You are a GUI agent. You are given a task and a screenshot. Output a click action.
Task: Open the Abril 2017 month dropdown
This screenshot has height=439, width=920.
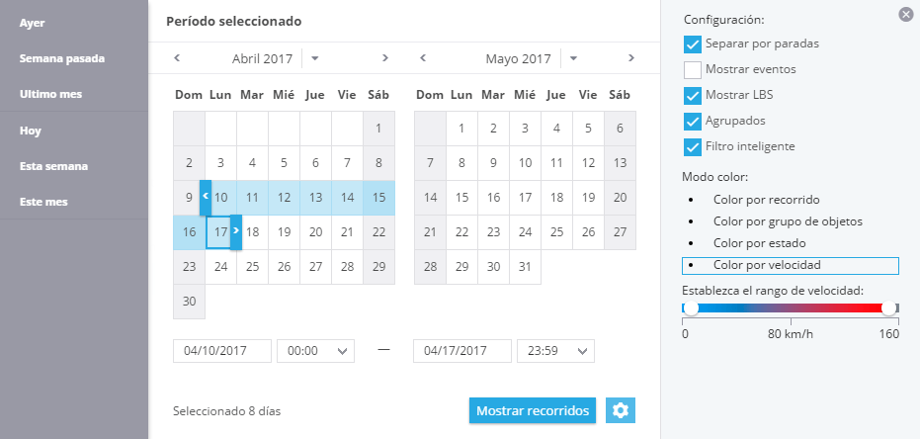[x=314, y=58]
